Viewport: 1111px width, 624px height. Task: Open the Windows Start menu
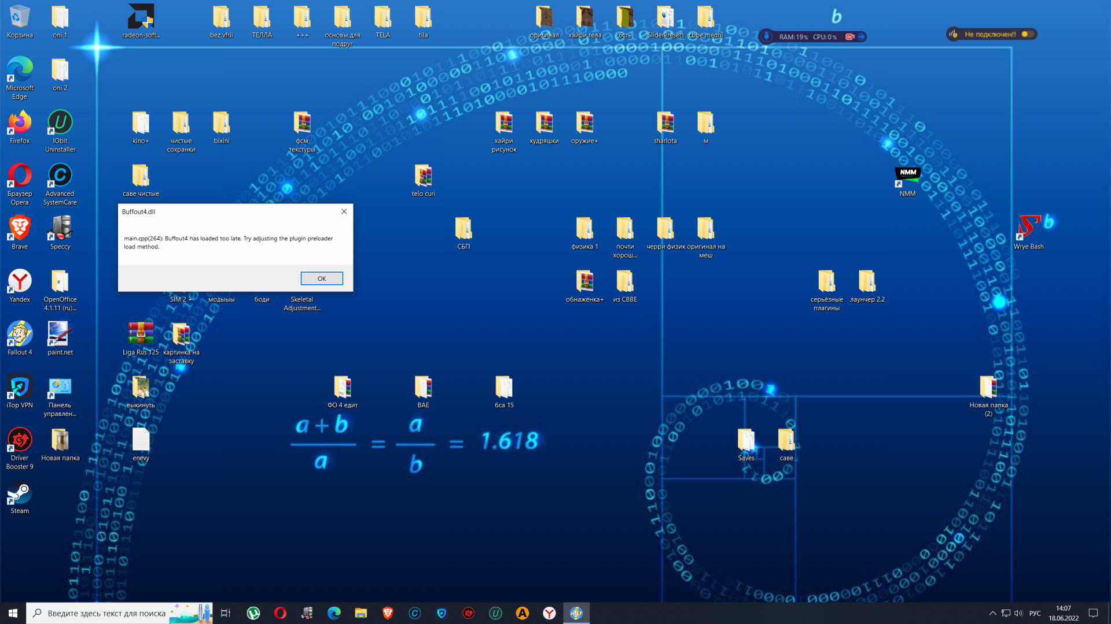pos(13,613)
